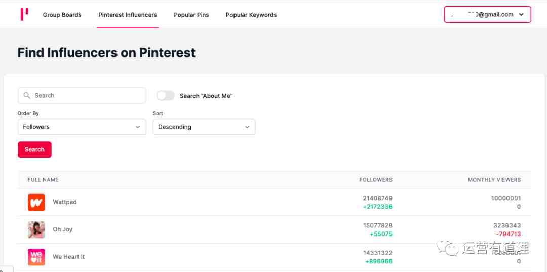Expand the gmail account menu

(487, 14)
